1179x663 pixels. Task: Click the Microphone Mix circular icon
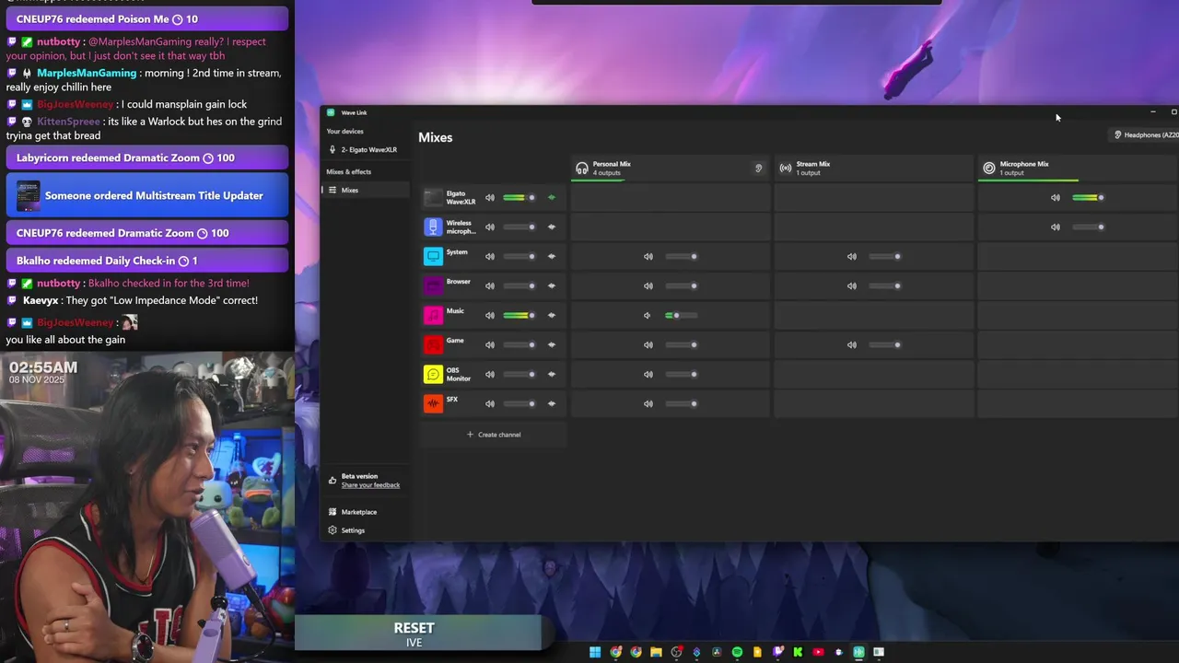pyautogui.click(x=989, y=168)
